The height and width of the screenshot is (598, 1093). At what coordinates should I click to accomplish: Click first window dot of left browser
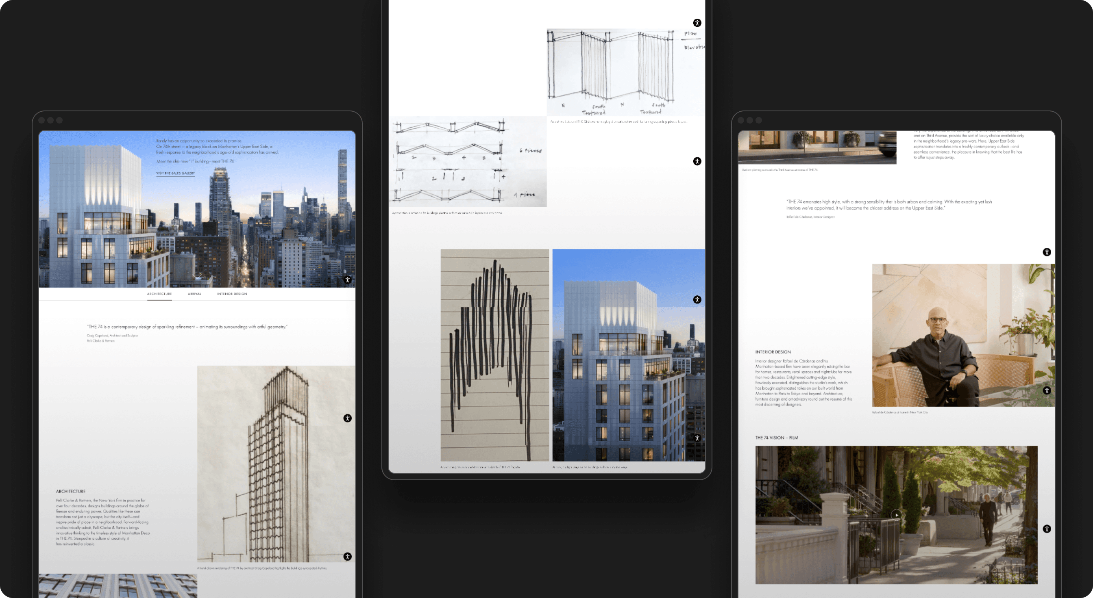[41, 120]
